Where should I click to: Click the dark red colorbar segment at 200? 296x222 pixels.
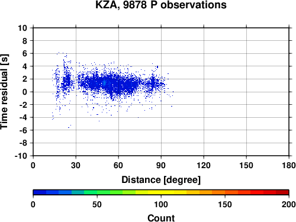(282, 192)
